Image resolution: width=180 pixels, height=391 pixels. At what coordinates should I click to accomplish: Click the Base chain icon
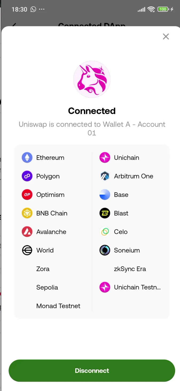coord(105,195)
